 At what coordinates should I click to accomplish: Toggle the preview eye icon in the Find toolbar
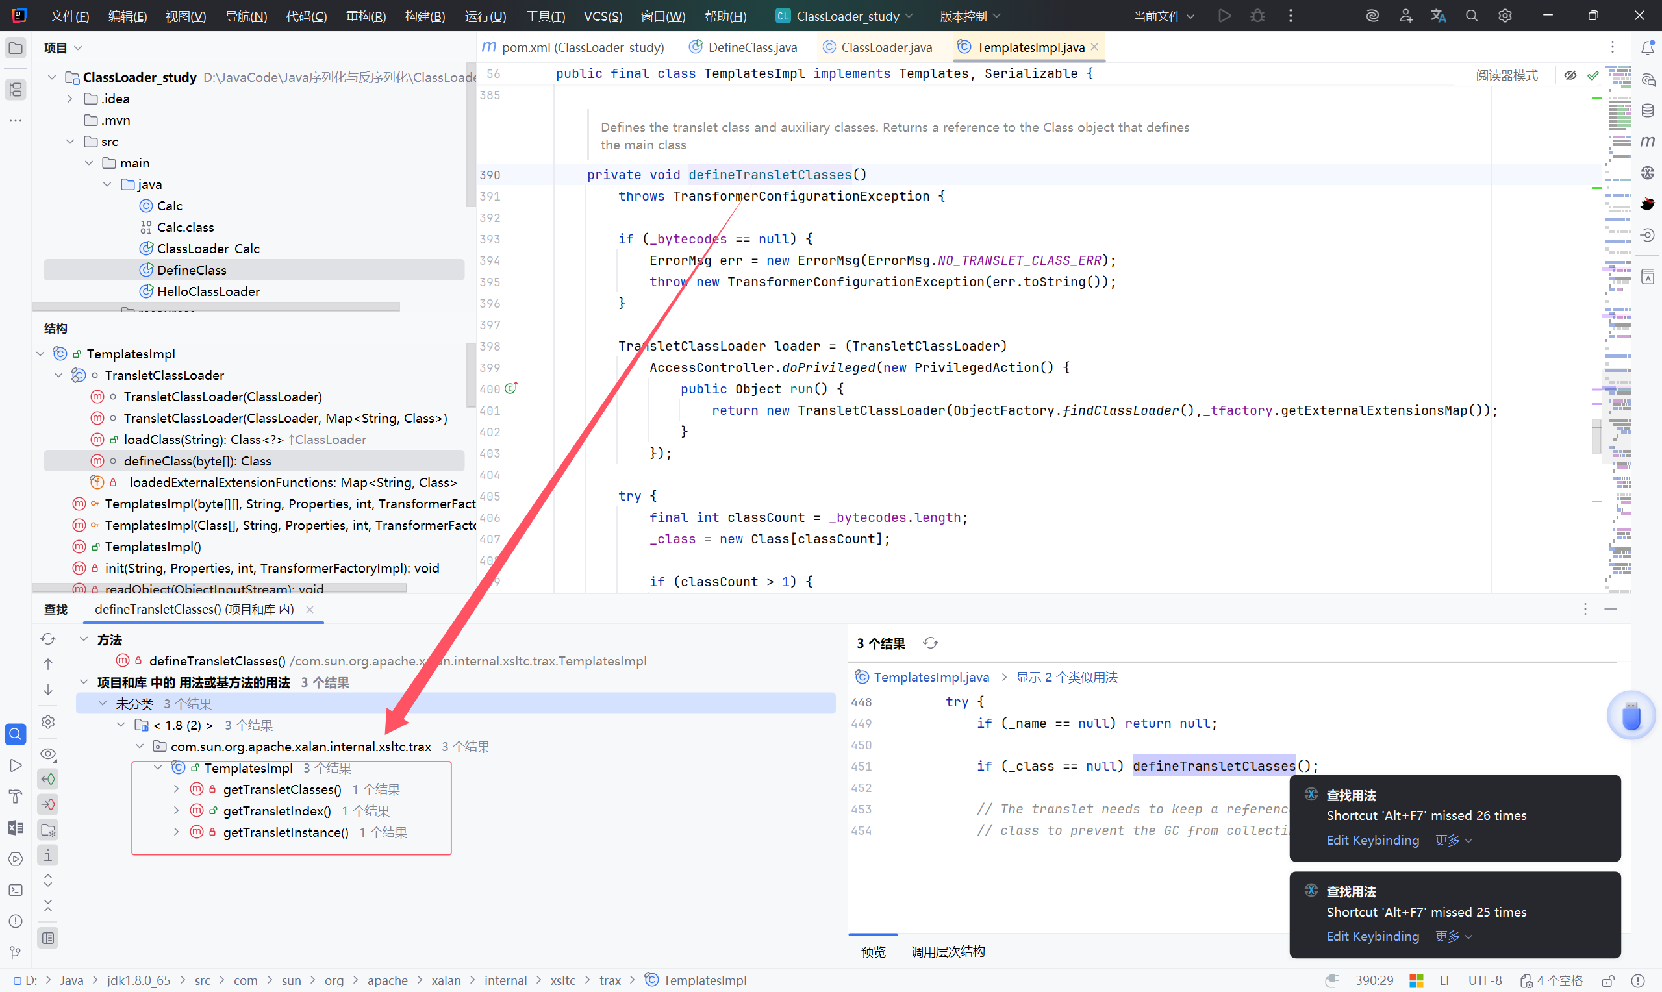[48, 753]
